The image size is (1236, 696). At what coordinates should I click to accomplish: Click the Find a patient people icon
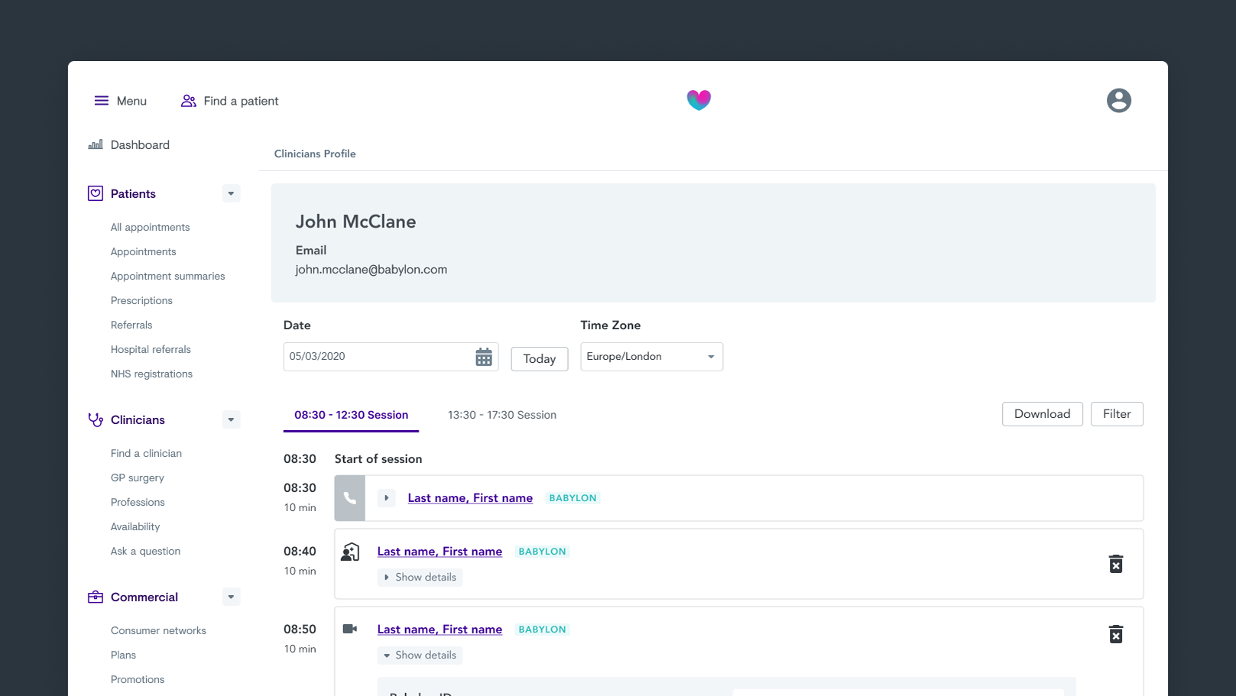pyautogui.click(x=189, y=101)
